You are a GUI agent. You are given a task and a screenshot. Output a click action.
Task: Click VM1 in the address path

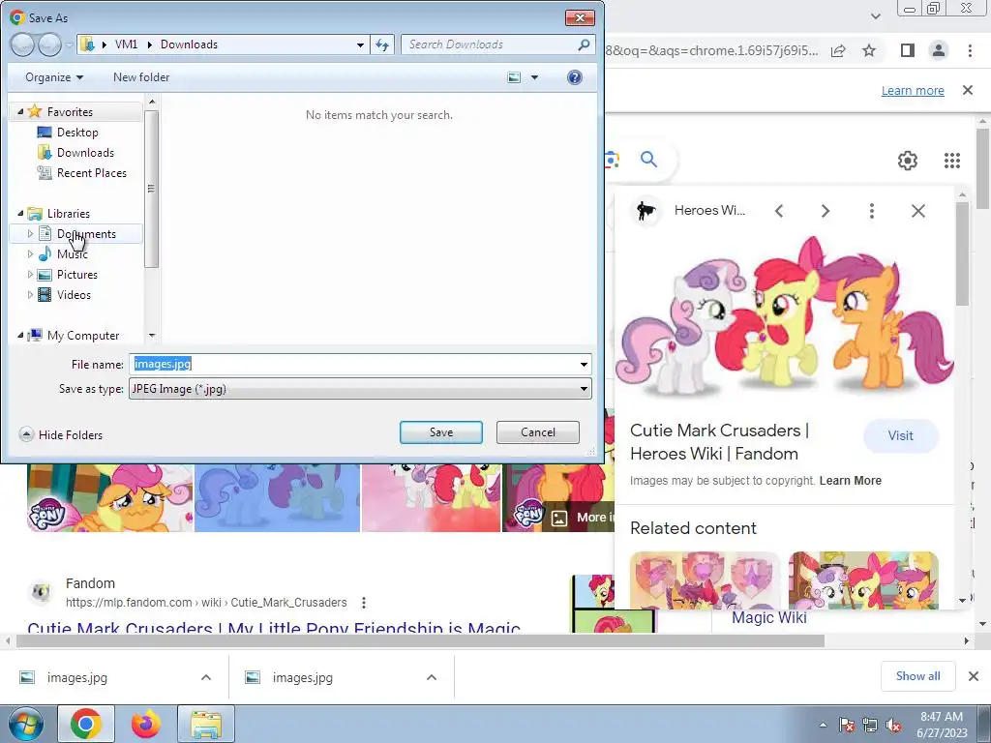(x=126, y=45)
